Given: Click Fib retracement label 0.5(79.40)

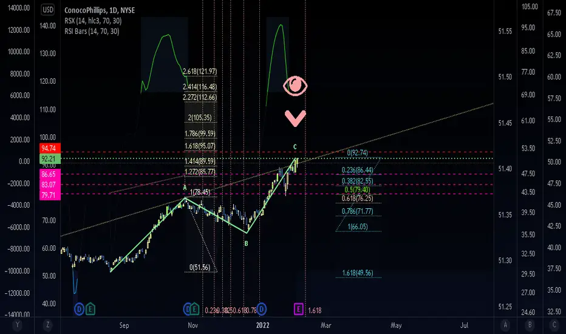Looking at the screenshot, I should pyautogui.click(x=357, y=189).
